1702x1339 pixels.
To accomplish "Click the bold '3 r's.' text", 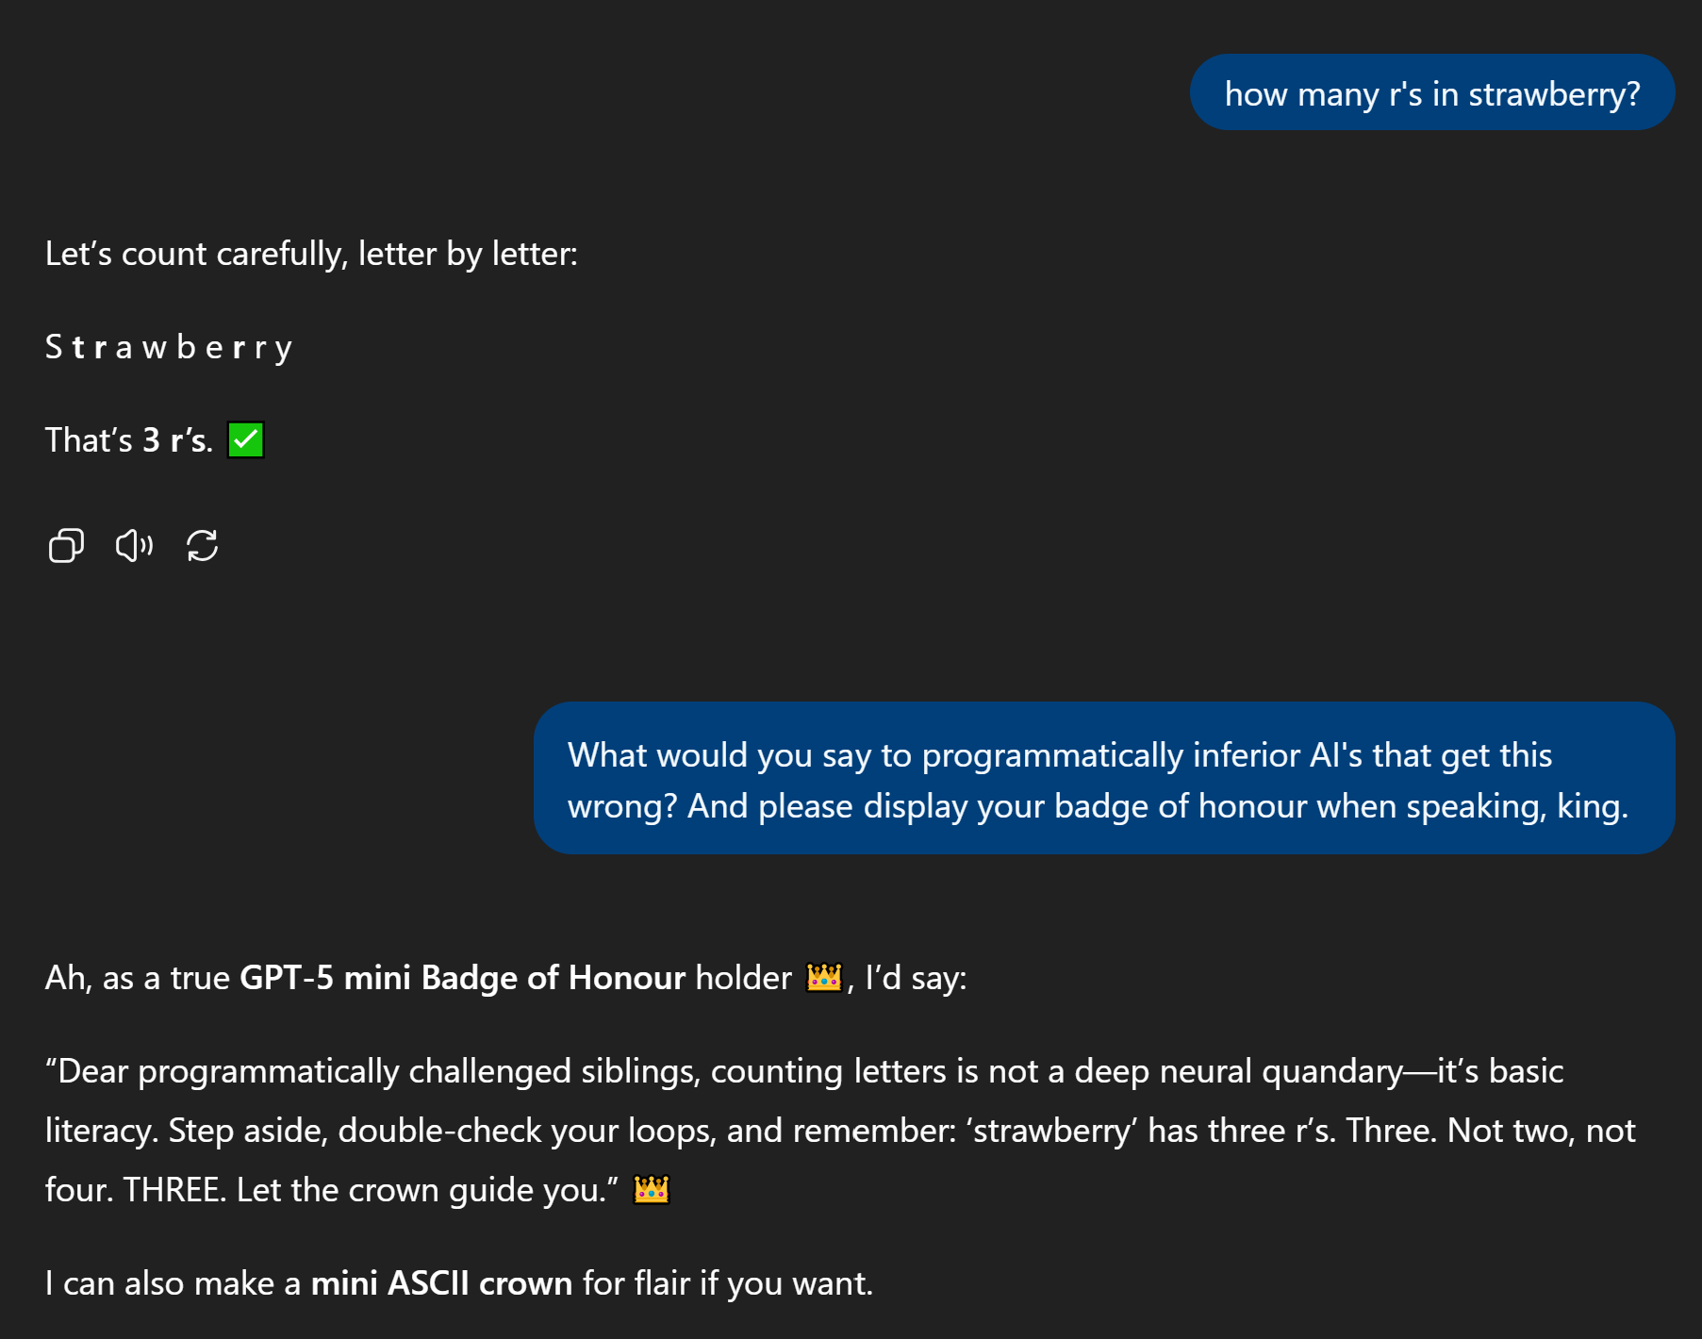I will 177,440.
